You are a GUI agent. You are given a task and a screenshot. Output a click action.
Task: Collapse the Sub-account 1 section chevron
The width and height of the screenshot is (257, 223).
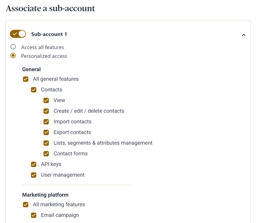[243, 35]
